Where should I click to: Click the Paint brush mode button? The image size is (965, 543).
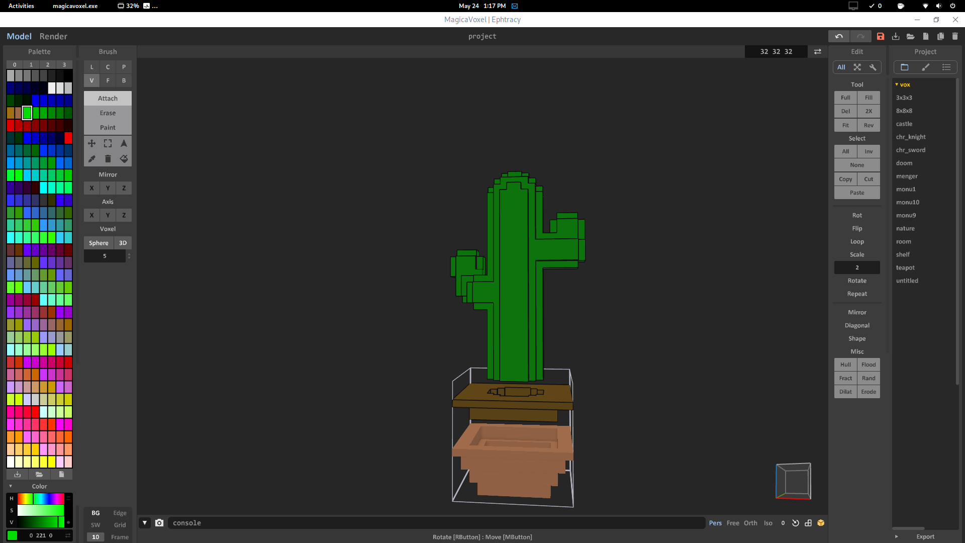coord(108,128)
